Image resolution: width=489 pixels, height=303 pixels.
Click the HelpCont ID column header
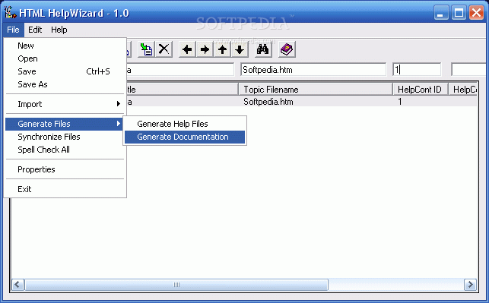pyautogui.click(x=420, y=90)
